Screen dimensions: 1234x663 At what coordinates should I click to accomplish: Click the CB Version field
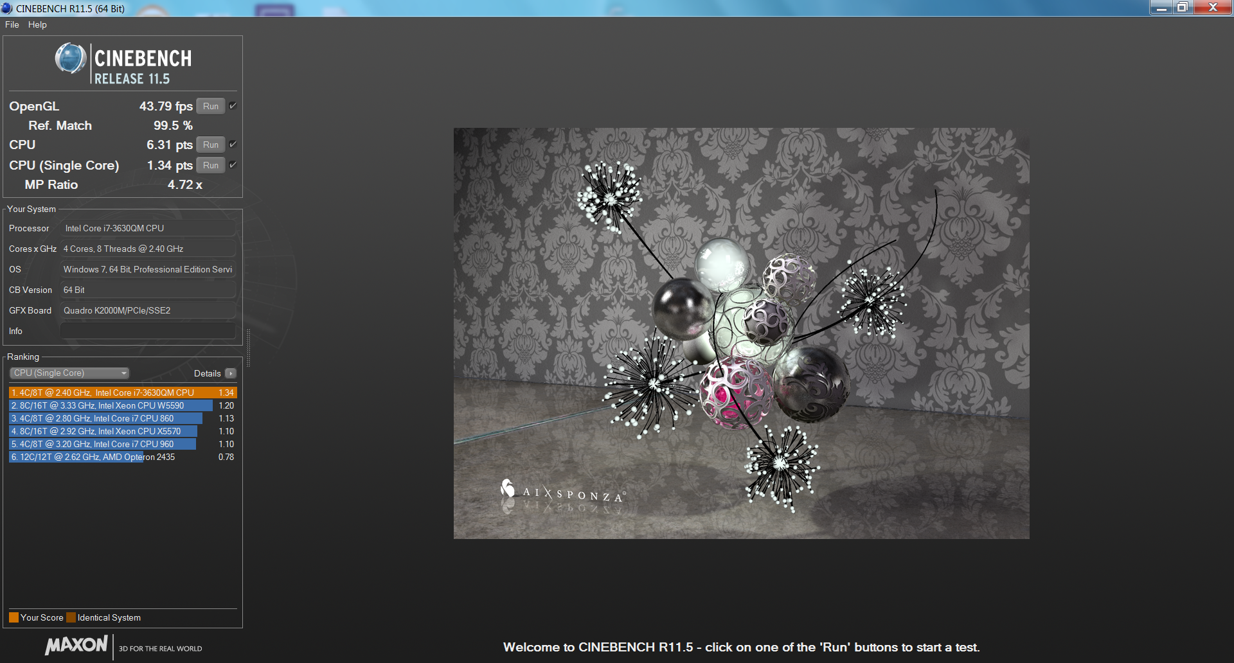(148, 290)
